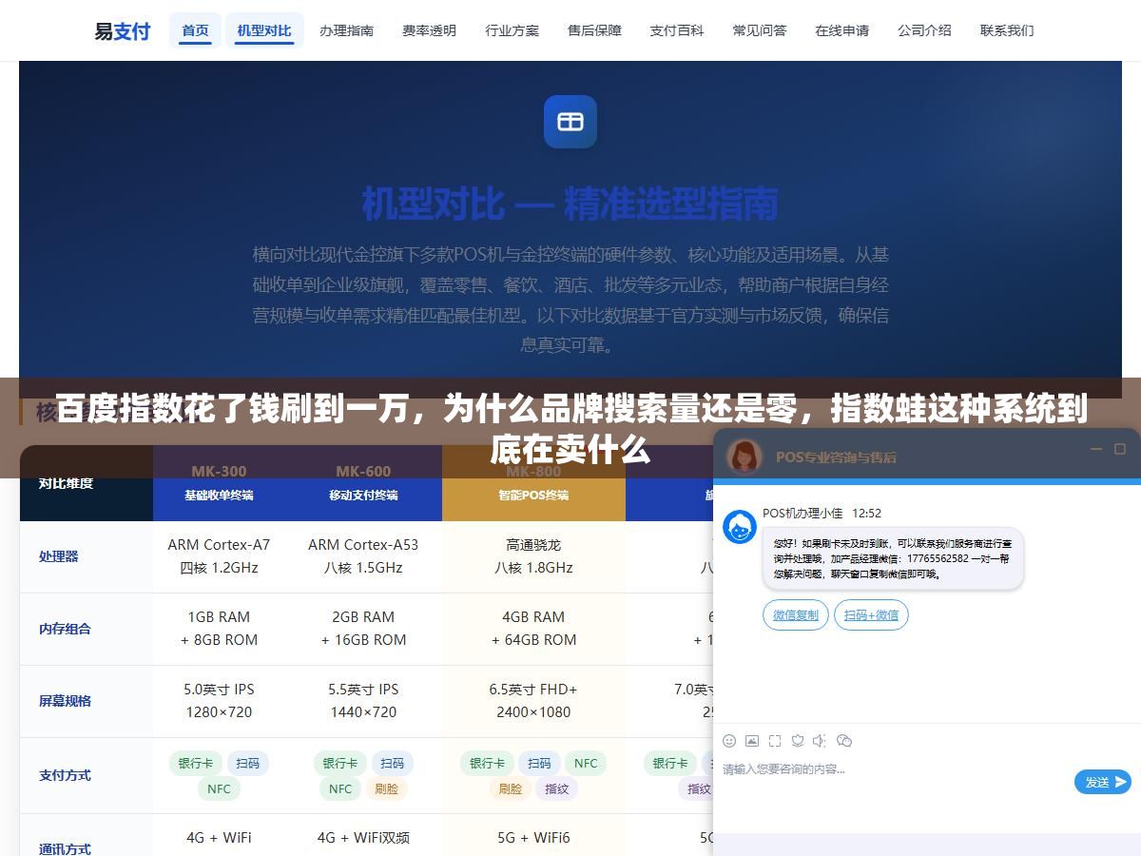Click the 扫码+微信 button
This screenshot has width=1141, height=856.
click(871, 615)
